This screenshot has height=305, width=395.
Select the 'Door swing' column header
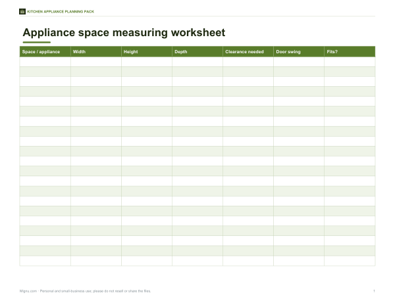pos(299,51)
